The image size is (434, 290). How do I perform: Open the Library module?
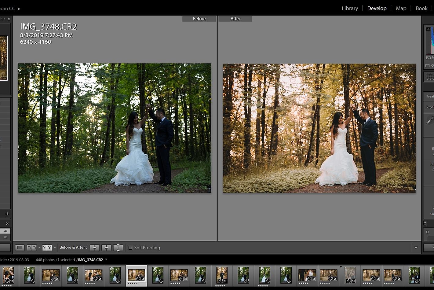350,8
